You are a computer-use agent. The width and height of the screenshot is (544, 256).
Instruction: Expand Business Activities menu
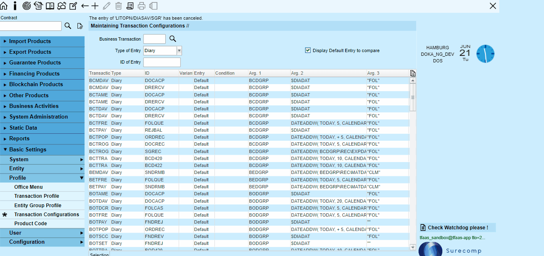[42, 106]
